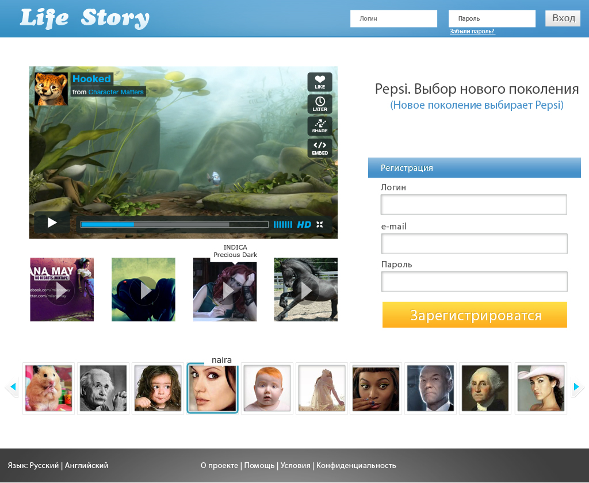Select the bald man in suit avatar
589x483 pixels.
pyautogui.click(x=430, y=388)
